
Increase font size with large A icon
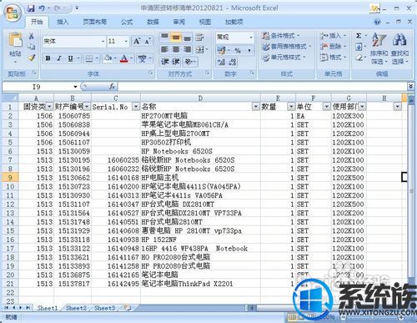point(137,42)
